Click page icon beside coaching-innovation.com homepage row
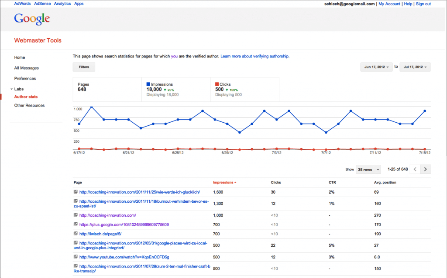The width and height of the screenshot is (447, 278). tap(76, 215)
